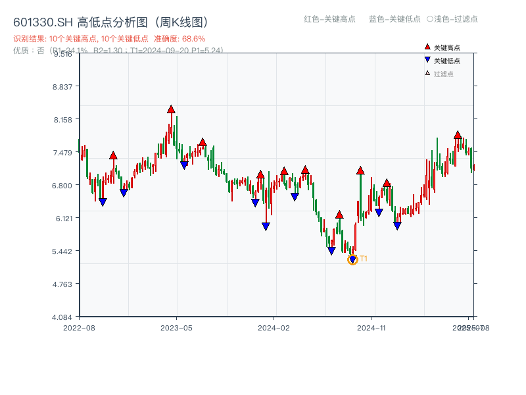
Task: Click the 4.763 y-axis value
Action: click(62, 284)
